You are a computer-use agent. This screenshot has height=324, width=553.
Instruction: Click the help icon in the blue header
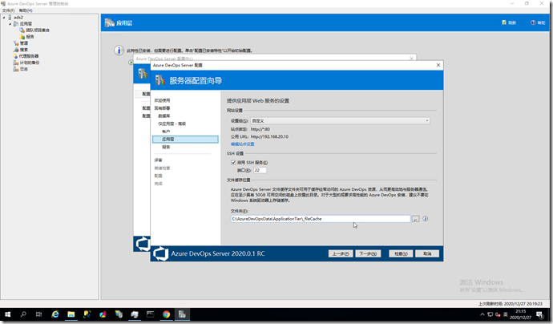[x=533, y=22]
